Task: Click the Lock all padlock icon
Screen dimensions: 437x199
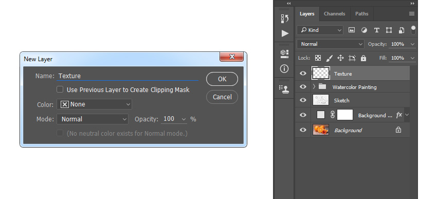Action: [x=363, y=58]
